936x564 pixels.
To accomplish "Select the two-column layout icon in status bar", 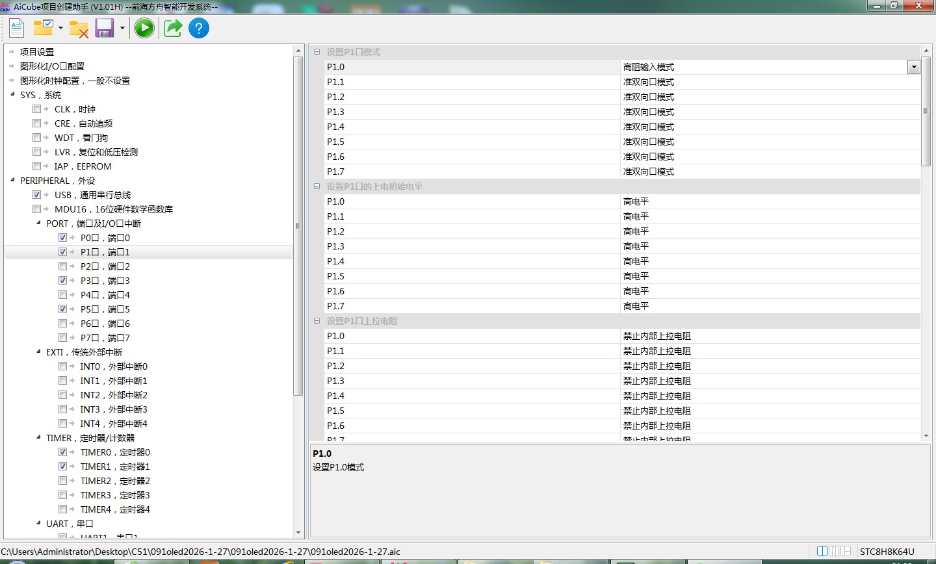I will click(822, 551).
